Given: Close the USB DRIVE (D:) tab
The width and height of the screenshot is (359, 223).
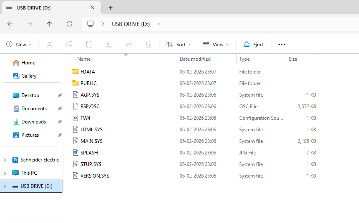Looking at the screenshot, I should pyautogui.click(x=92, y=7).
